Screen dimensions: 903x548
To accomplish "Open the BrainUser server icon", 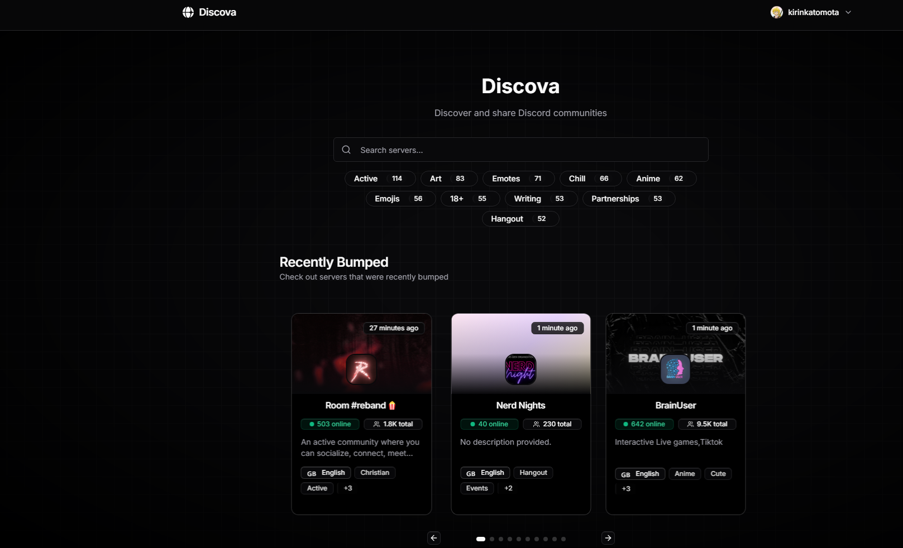I will 675,369.
